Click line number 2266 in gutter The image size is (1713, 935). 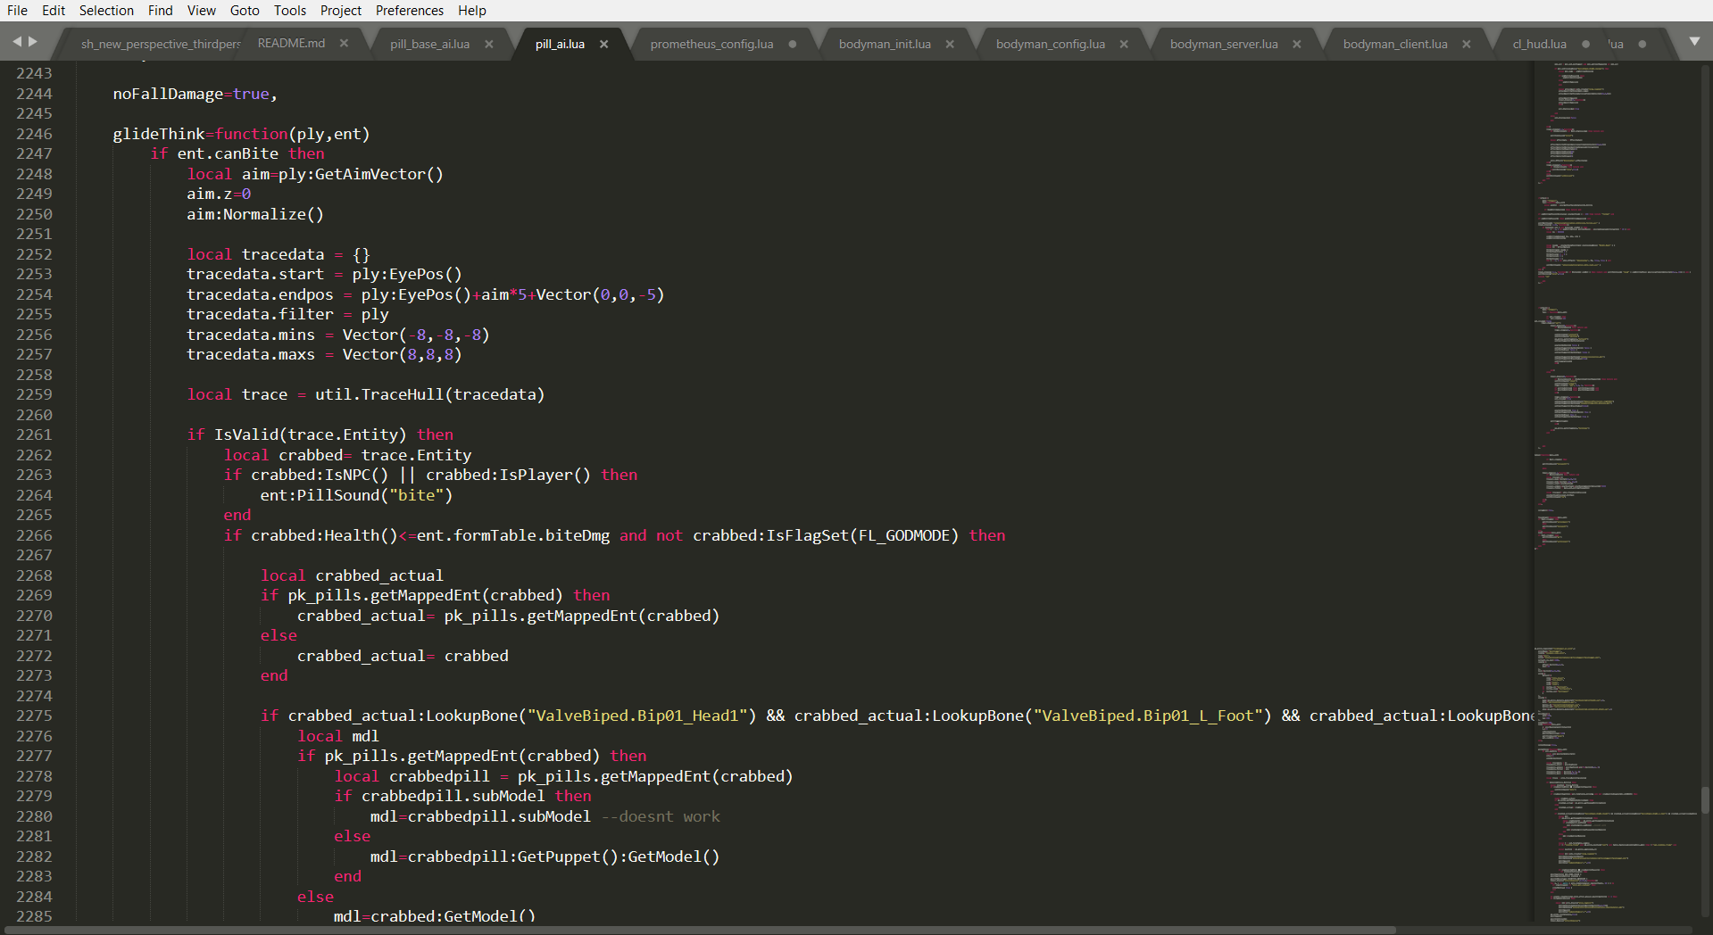pyautogui.click(x=34, y=535)
